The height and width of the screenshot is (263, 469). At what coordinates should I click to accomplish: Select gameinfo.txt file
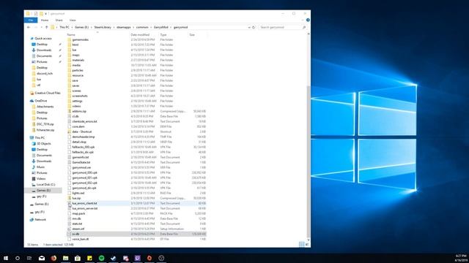point(80,157)
